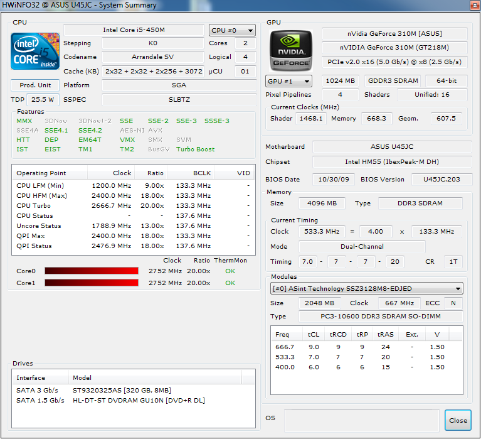Click the Close button
Screen dimensions: 481x439
point(458,420)
